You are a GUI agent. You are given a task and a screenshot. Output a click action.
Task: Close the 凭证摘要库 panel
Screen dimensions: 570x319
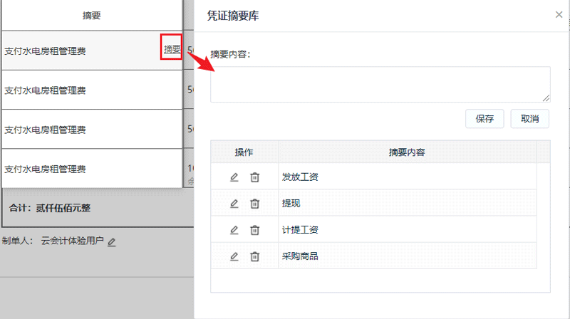click(559, 14)
